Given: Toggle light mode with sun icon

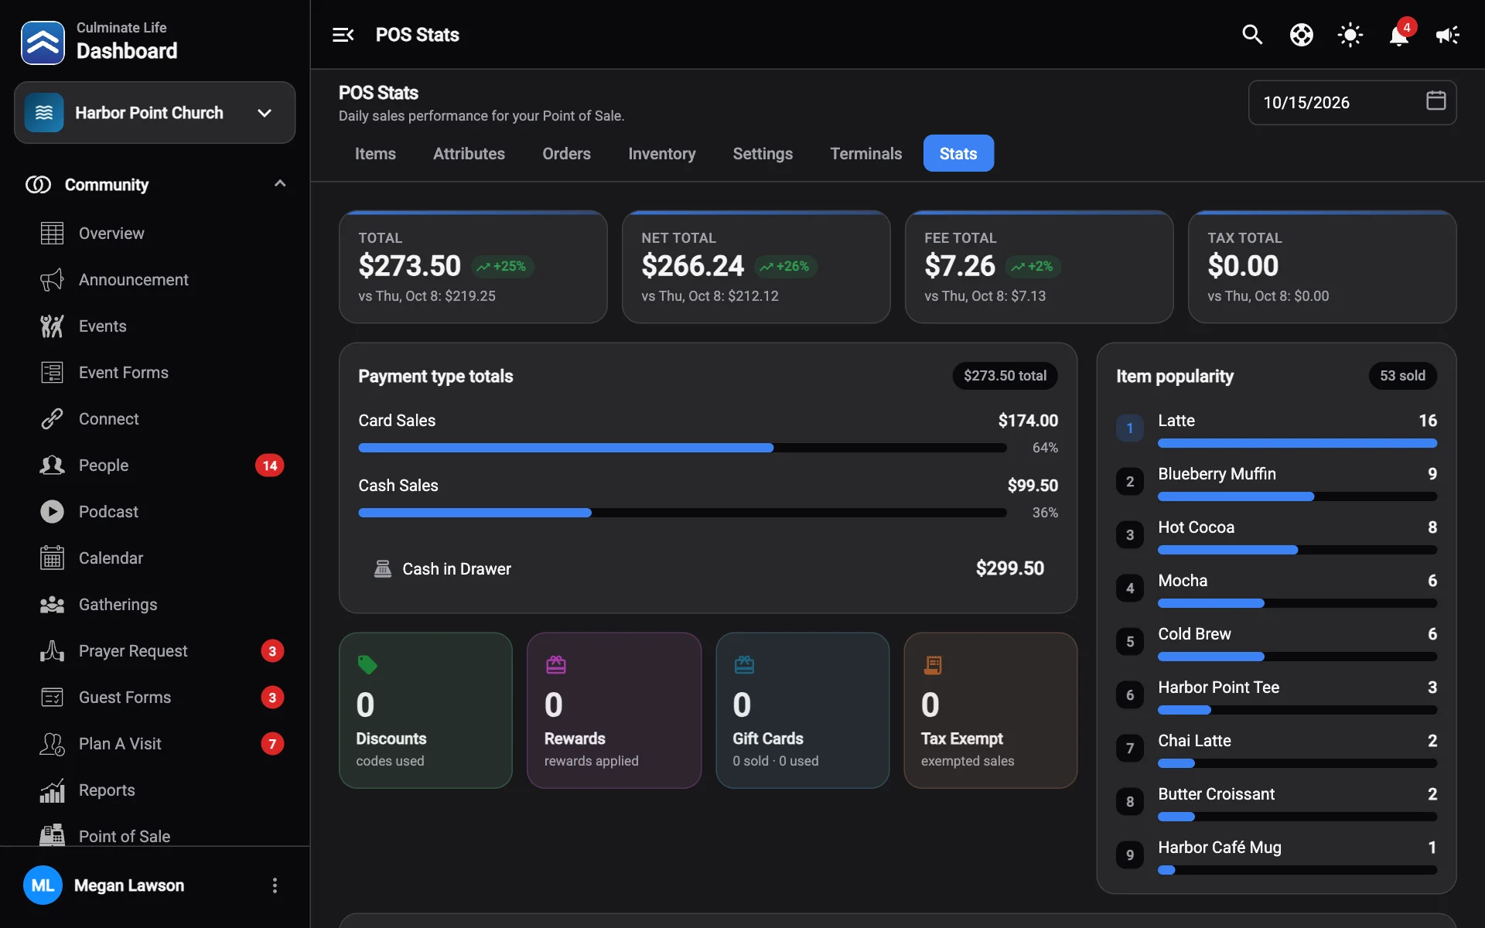Looking at the screenshot, I should (1350, 35).
